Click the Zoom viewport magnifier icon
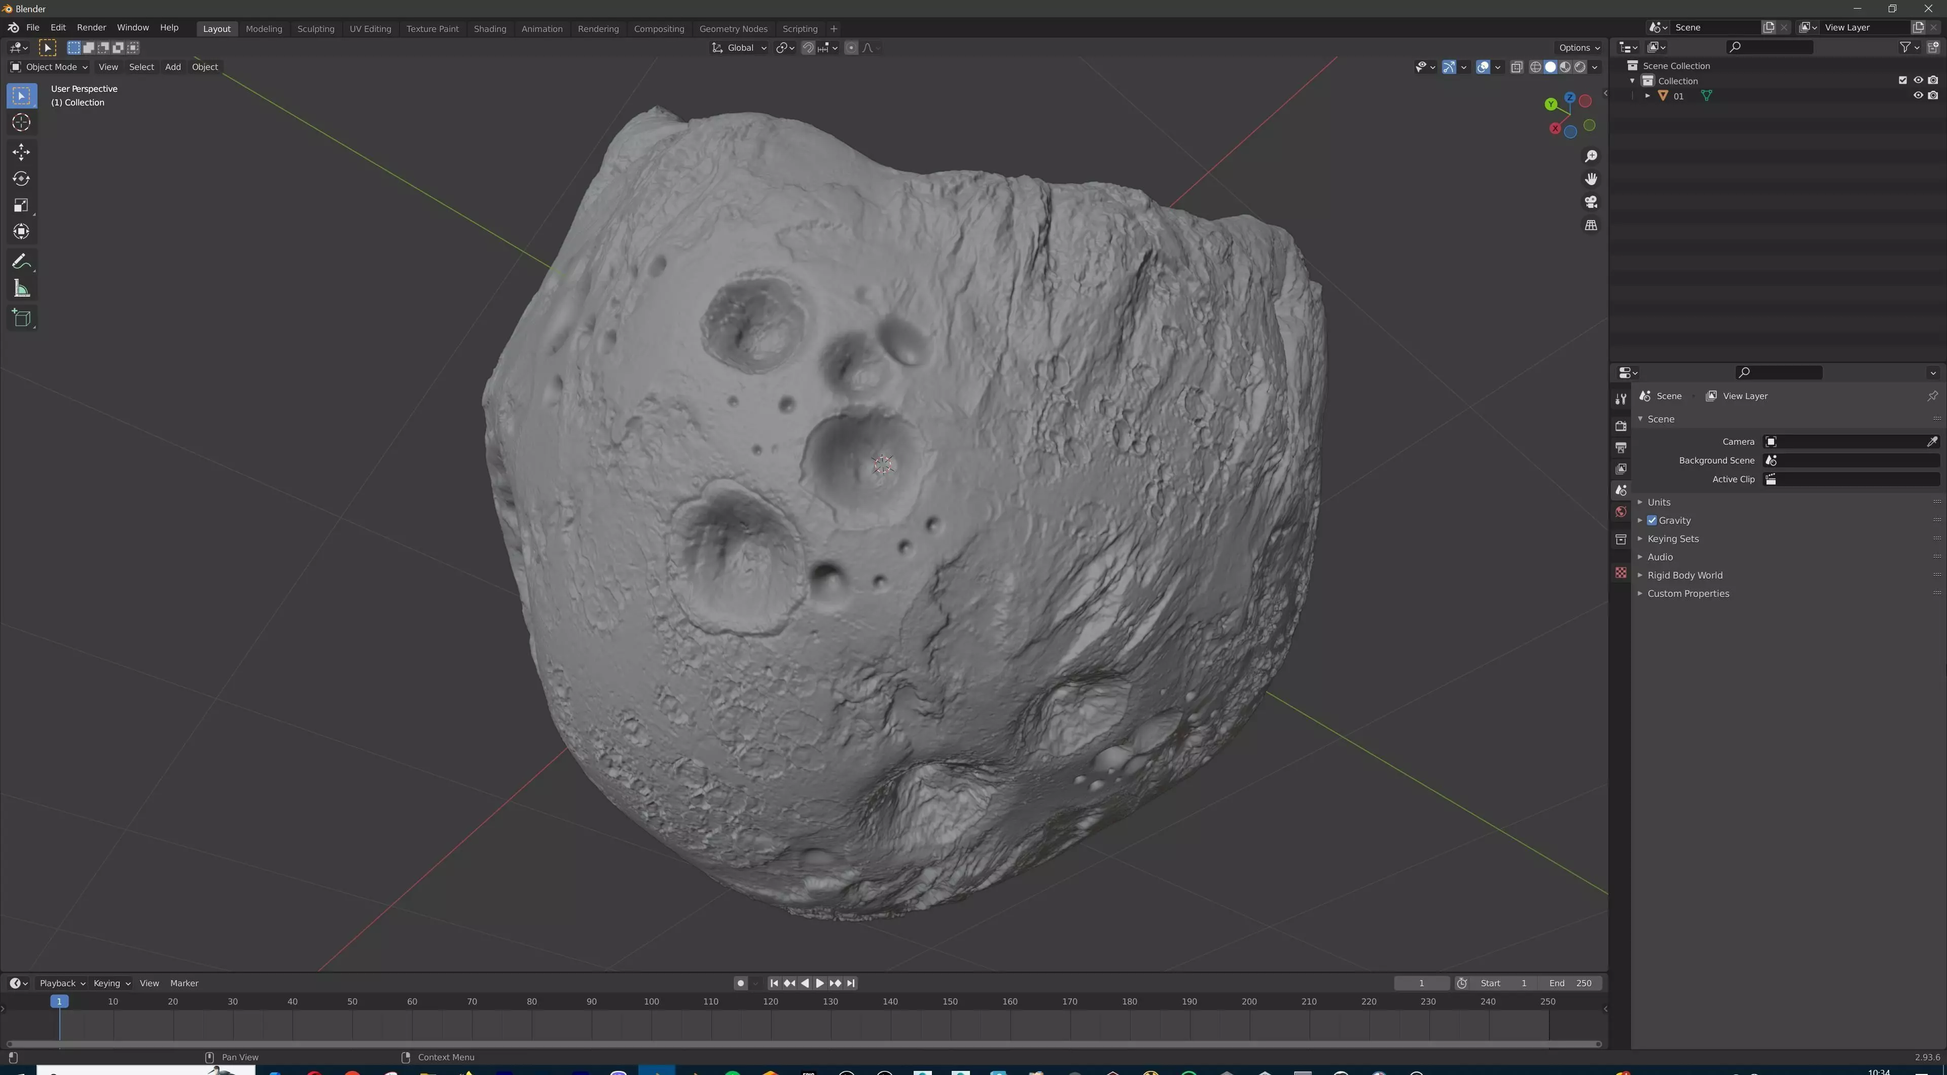 point(1591,156)
